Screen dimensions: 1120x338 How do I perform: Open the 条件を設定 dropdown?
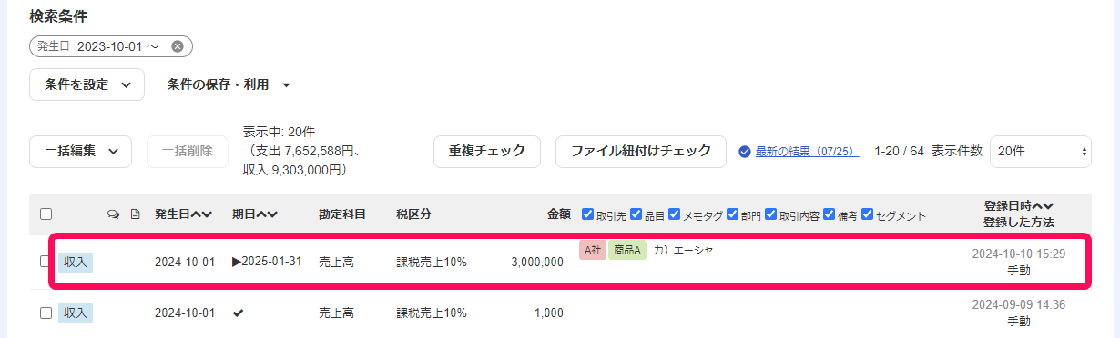point(87,84)
